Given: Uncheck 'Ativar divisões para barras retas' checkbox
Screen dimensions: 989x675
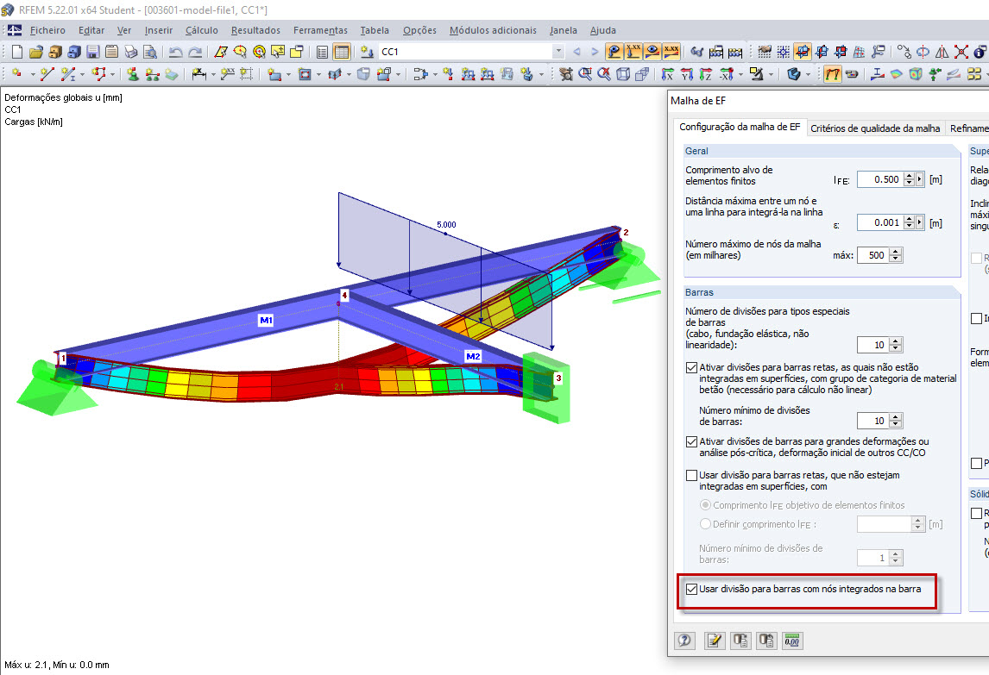Looking at the screenshot, I should pyautogui.click(x=692, y=367).
